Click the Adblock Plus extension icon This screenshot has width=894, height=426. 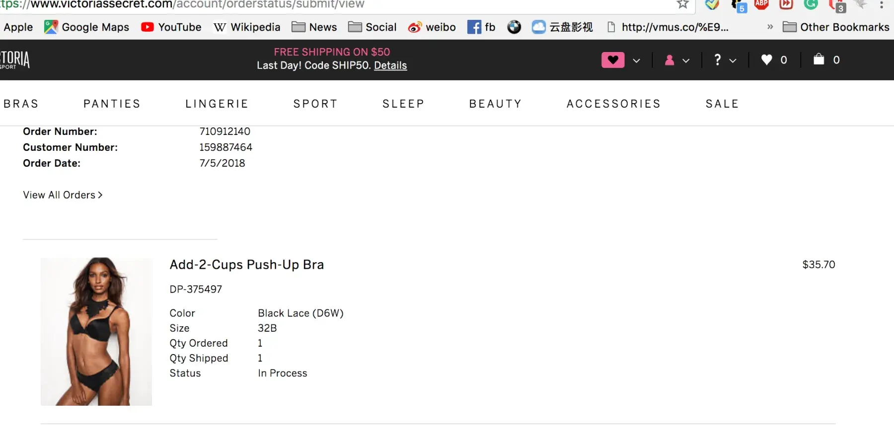coord(761,4)
